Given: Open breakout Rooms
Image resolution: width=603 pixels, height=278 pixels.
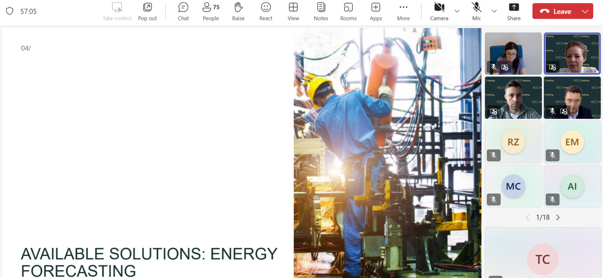Looking at the screenshot, I should coord(348,11).
